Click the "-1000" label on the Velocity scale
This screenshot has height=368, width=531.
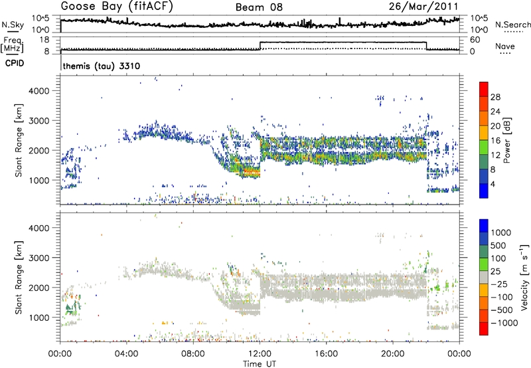pos(504,323)
